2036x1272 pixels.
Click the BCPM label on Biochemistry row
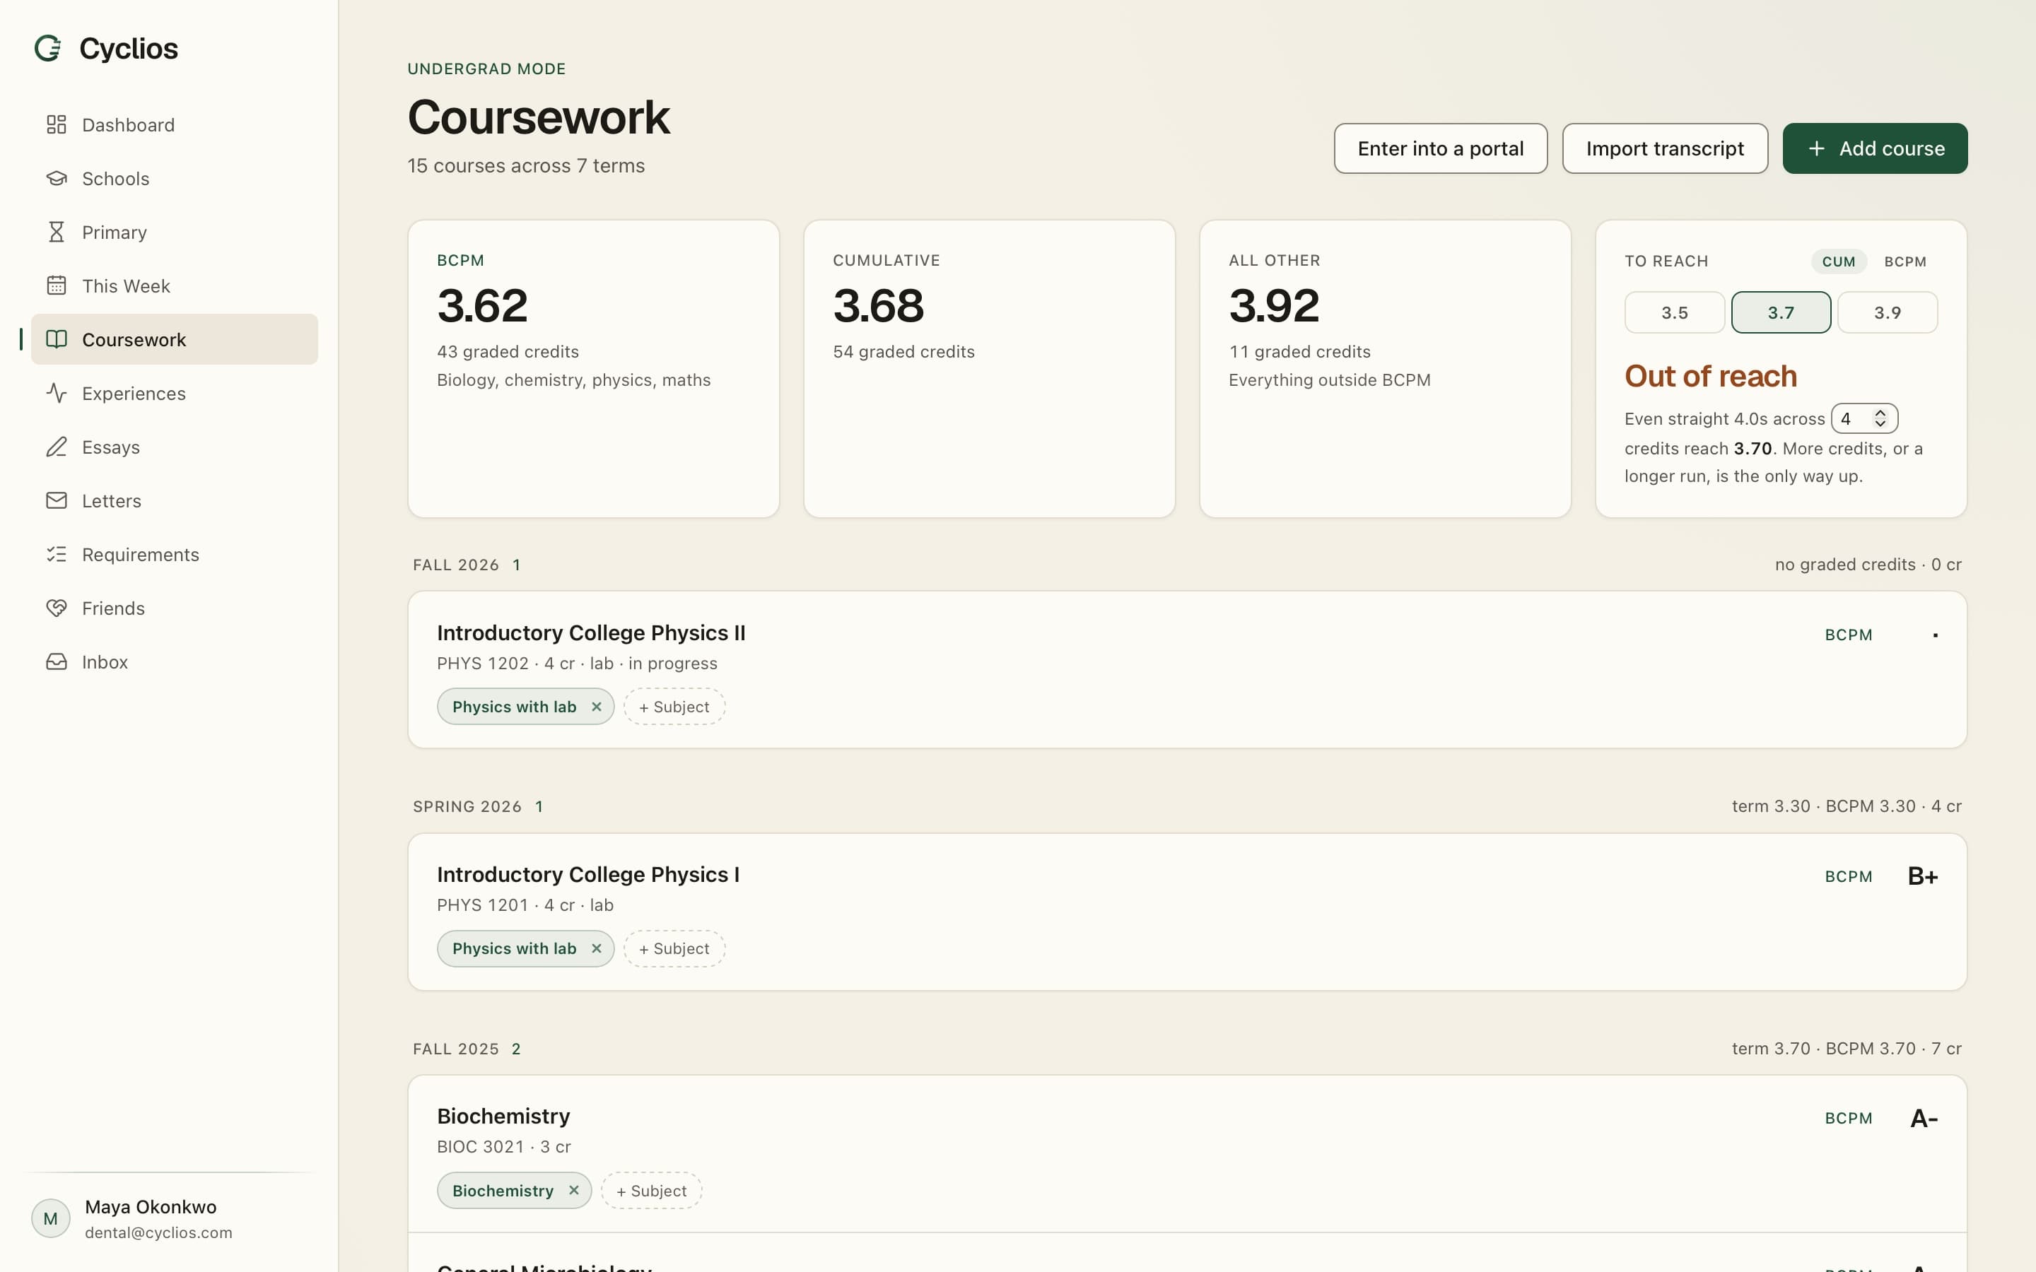[x=1849, y=1118]
